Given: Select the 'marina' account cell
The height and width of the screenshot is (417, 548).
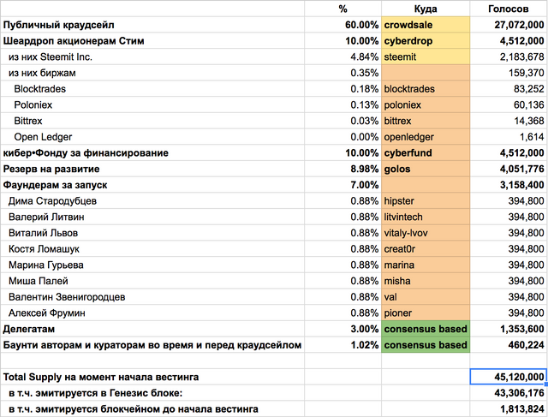Looking at the screenshot, I should click(x=426, y=265).
